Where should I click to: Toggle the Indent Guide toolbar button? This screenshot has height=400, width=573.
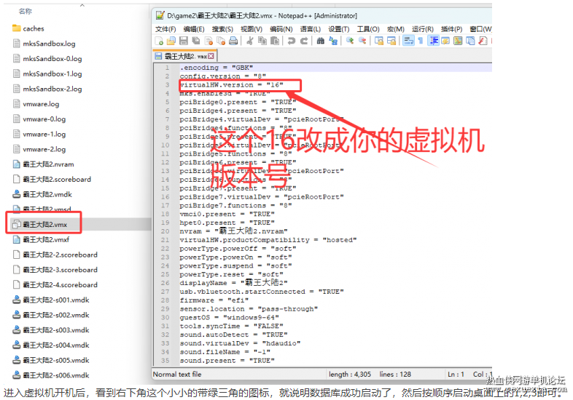point(434,41)
